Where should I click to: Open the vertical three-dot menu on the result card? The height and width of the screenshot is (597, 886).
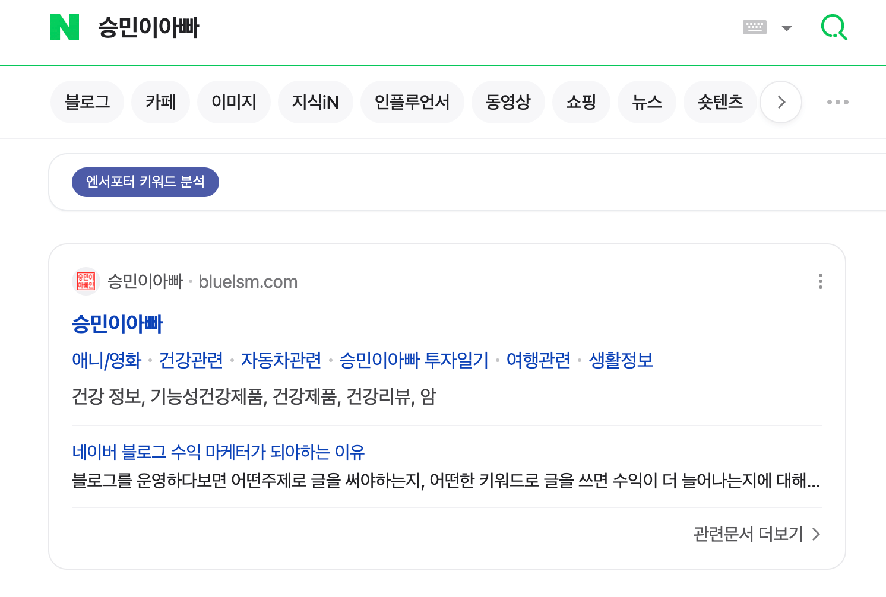(x=821, y=281)
